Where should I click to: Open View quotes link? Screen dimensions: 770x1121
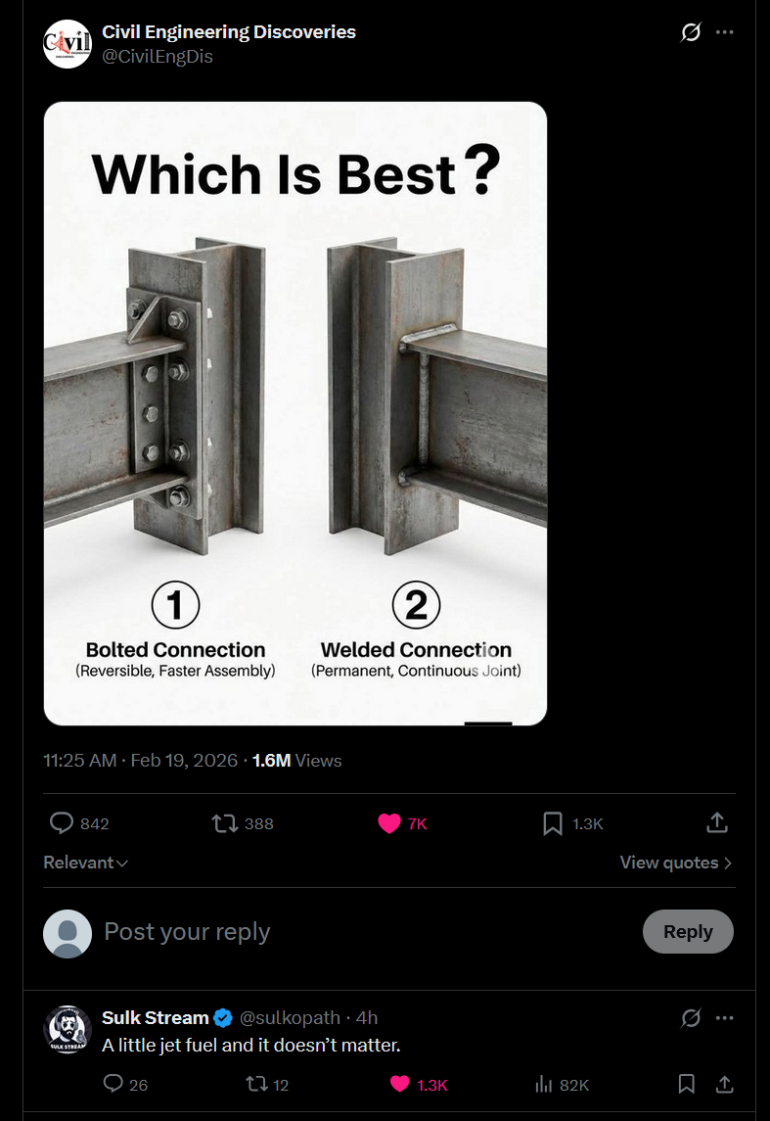click(675, 863)
